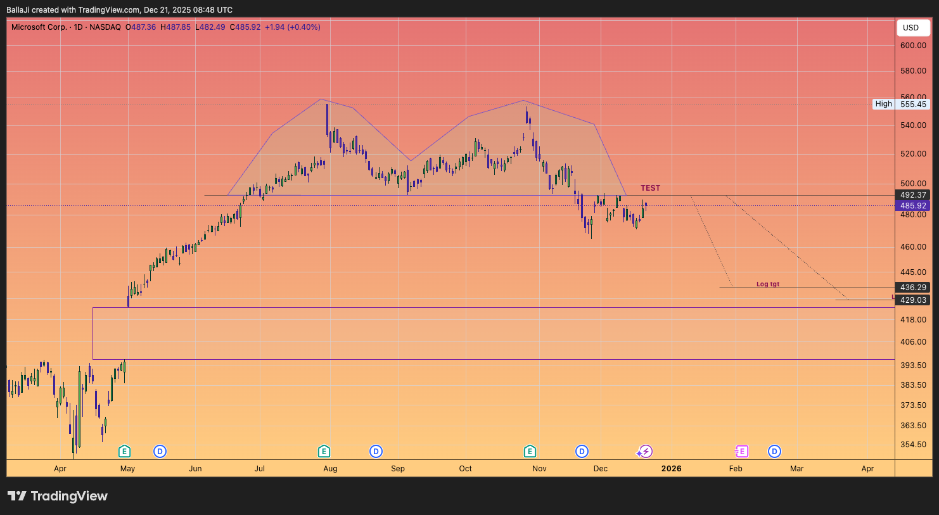Image resolution: width=939 pixels, height=515 pixels.
Task: Click the 600.00 price axis label
Action: pyautogui.click(x=913, y=46)
